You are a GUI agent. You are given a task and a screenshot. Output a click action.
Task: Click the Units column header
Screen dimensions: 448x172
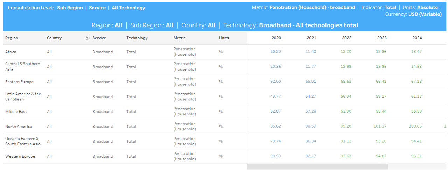point(224,38)
